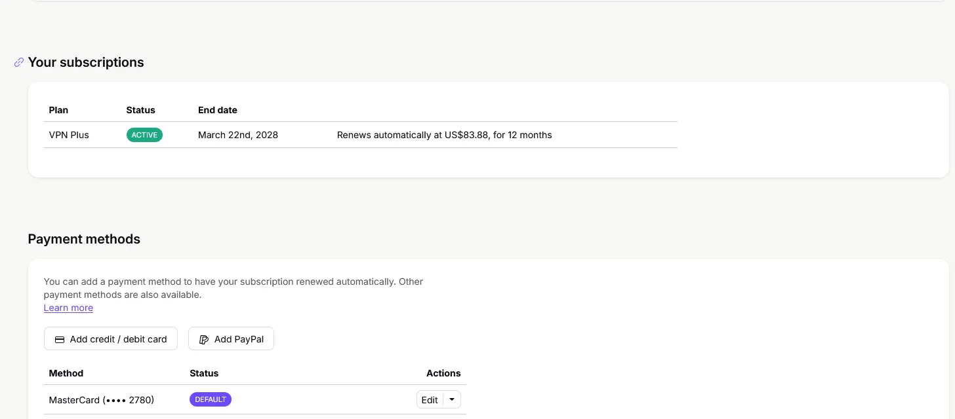
Task: Click the End date column header
Action: [218, 110]
